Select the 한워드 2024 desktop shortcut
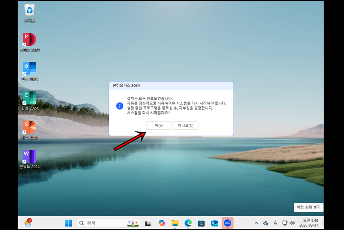The height and width of the screenshot is (230, 344). click(29, 159)
